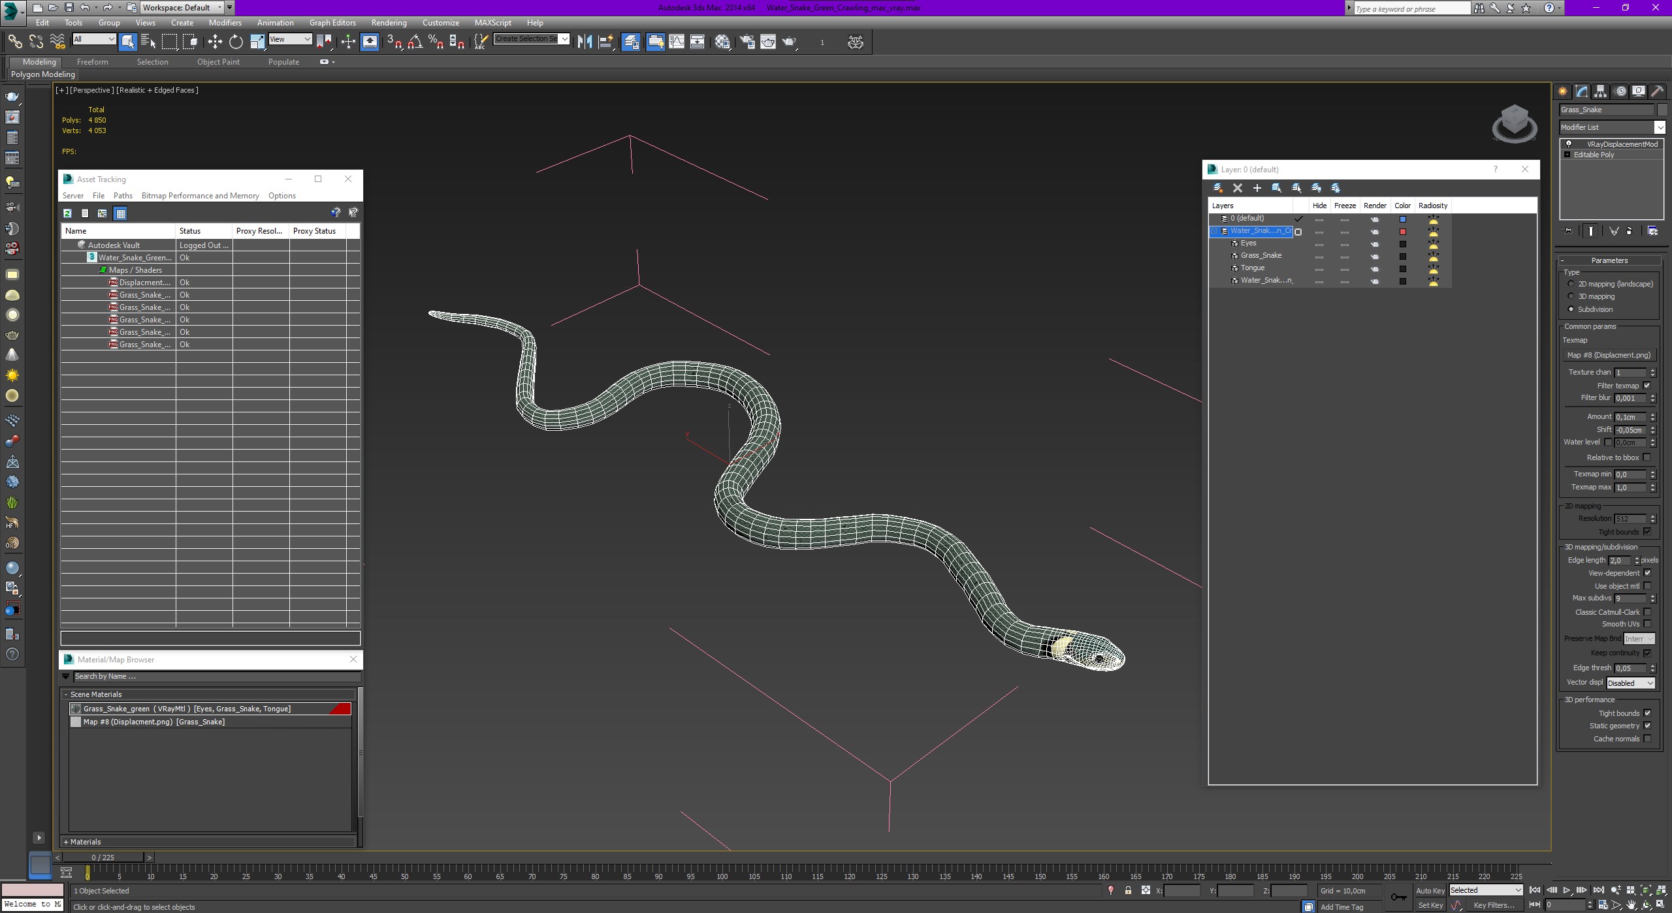Screen dimensions: 1672x913
Task: Open Paths menu in Asset Tracking
Action: [123, 196]
